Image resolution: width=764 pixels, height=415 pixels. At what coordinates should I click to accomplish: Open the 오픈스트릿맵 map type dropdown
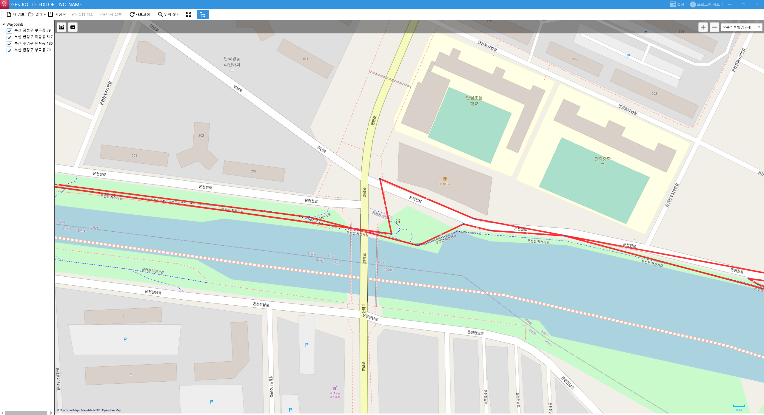pyautogui.click(x=741, y=27)
